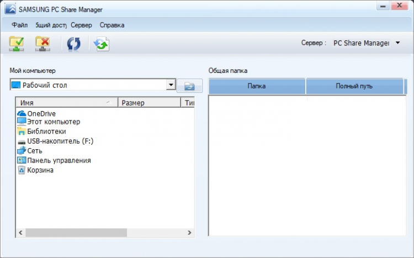Image resolution: width=414 pixels, height=258 pixels.
Task: Select USB-накопитель (F:) drive
Action: (60, 141)
